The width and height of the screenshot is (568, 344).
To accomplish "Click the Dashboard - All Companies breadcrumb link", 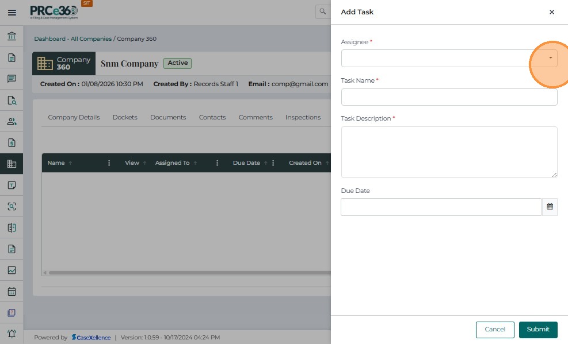I will (73, 39).
